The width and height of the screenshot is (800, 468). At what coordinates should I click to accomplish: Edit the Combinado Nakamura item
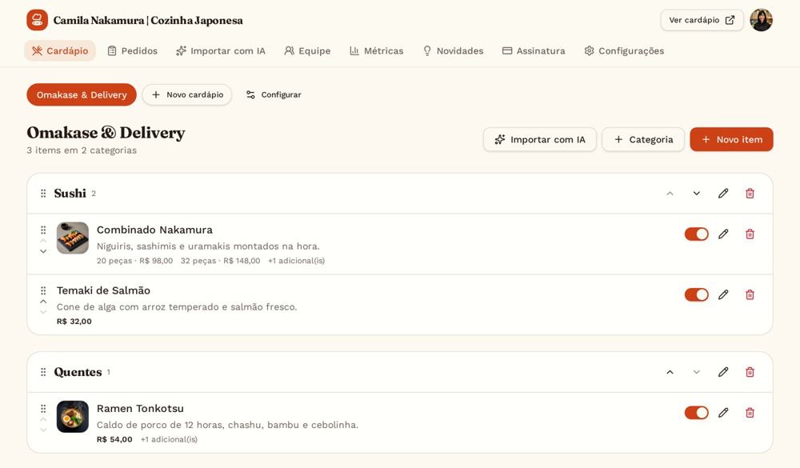coord(723,234)
